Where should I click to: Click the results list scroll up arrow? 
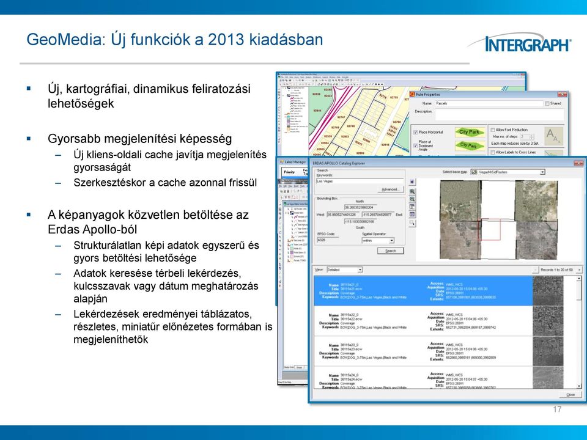[x=579, y=279]
